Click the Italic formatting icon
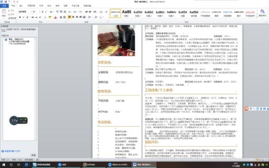Screen dimensions: 269x168 [23, 18]
